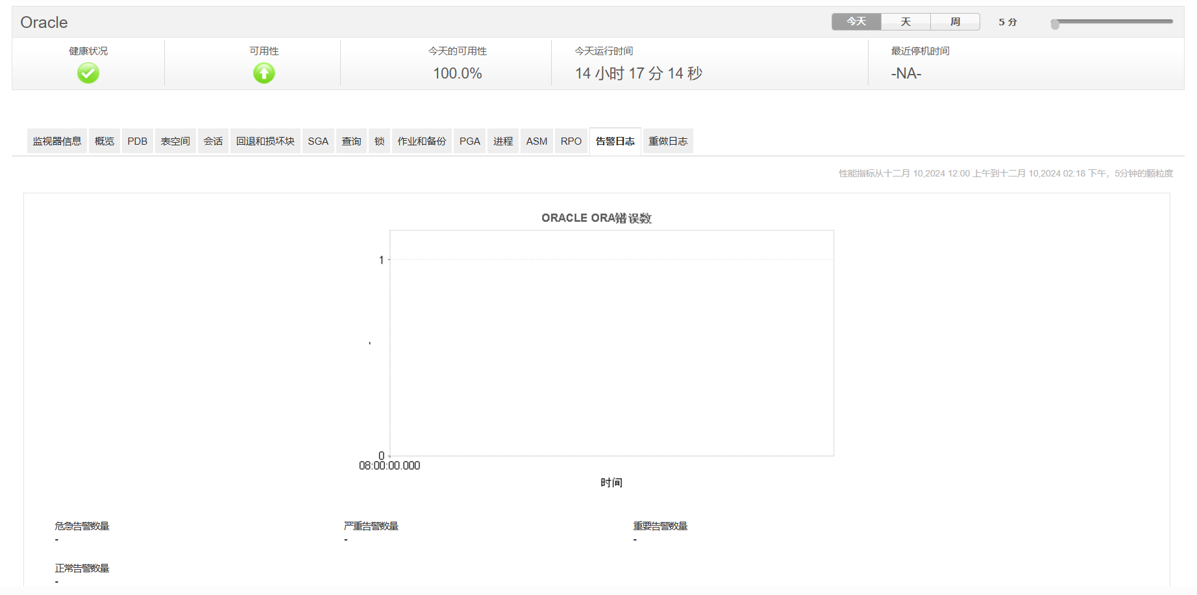Click the green availability up-arrow icon

(264, 73)
